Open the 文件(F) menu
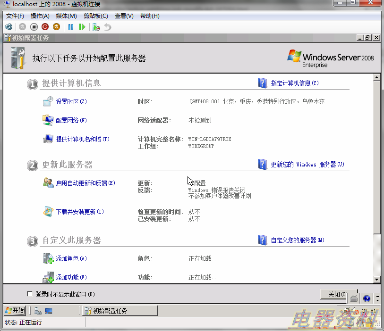The image size is (384, 331). coord(15,16)
